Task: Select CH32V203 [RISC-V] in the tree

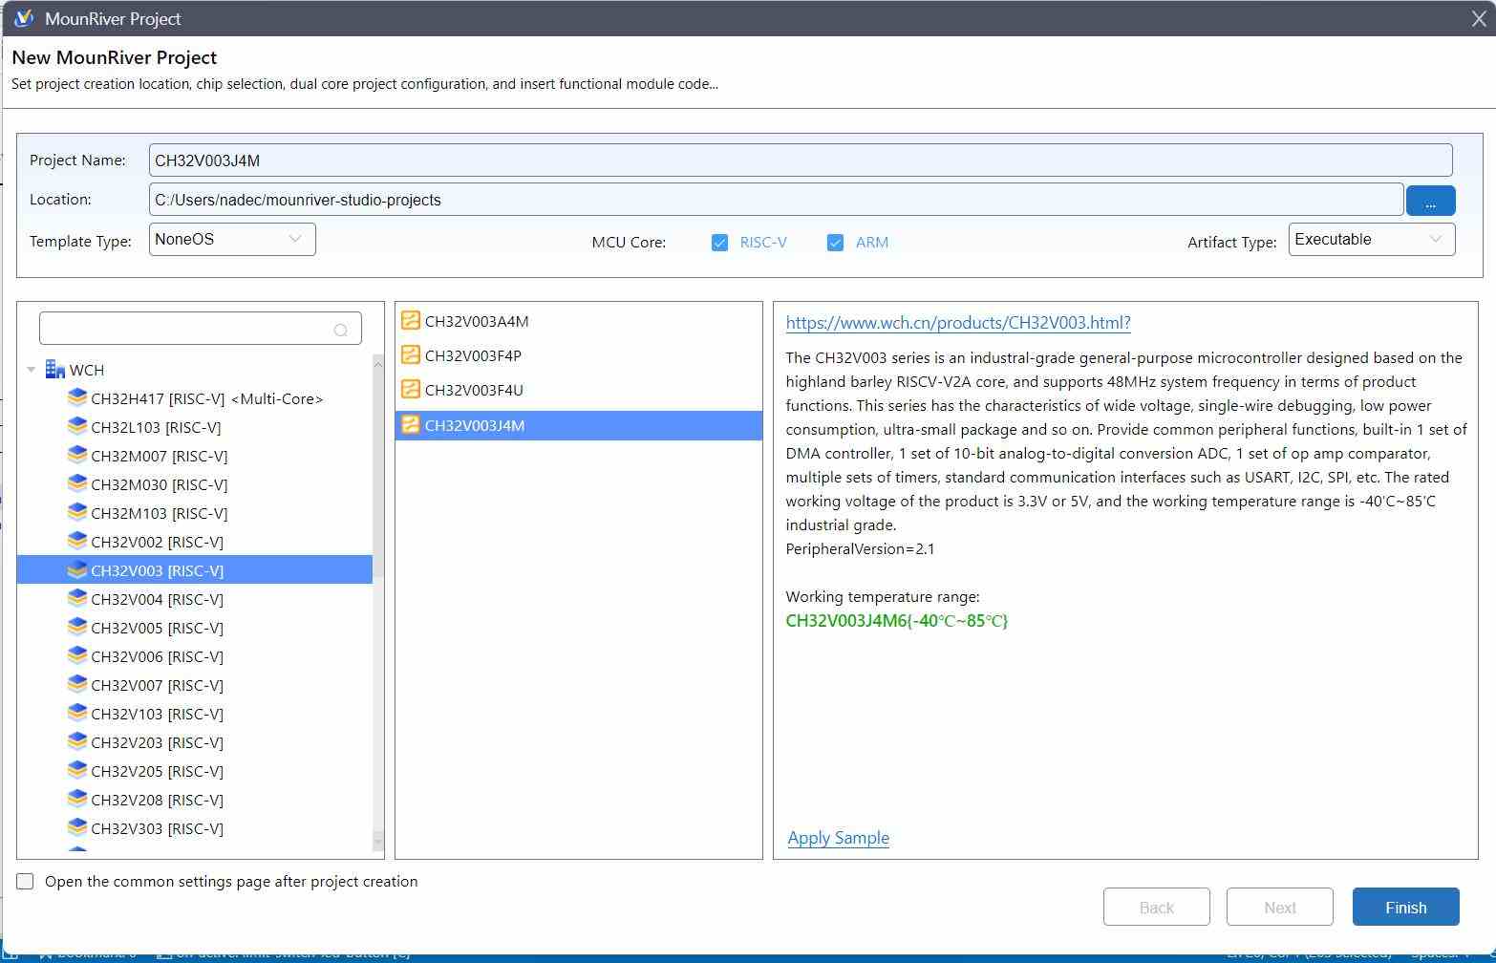Action: pos(157,742)
